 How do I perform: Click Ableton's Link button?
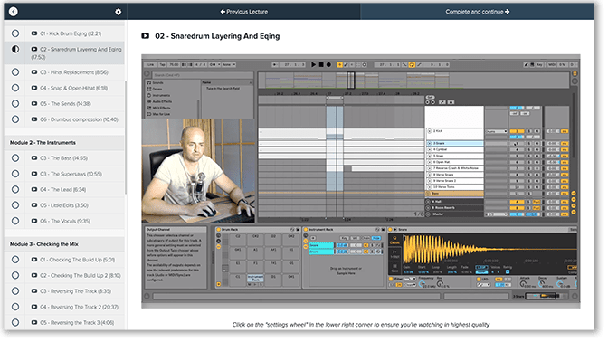pos(150,65)
